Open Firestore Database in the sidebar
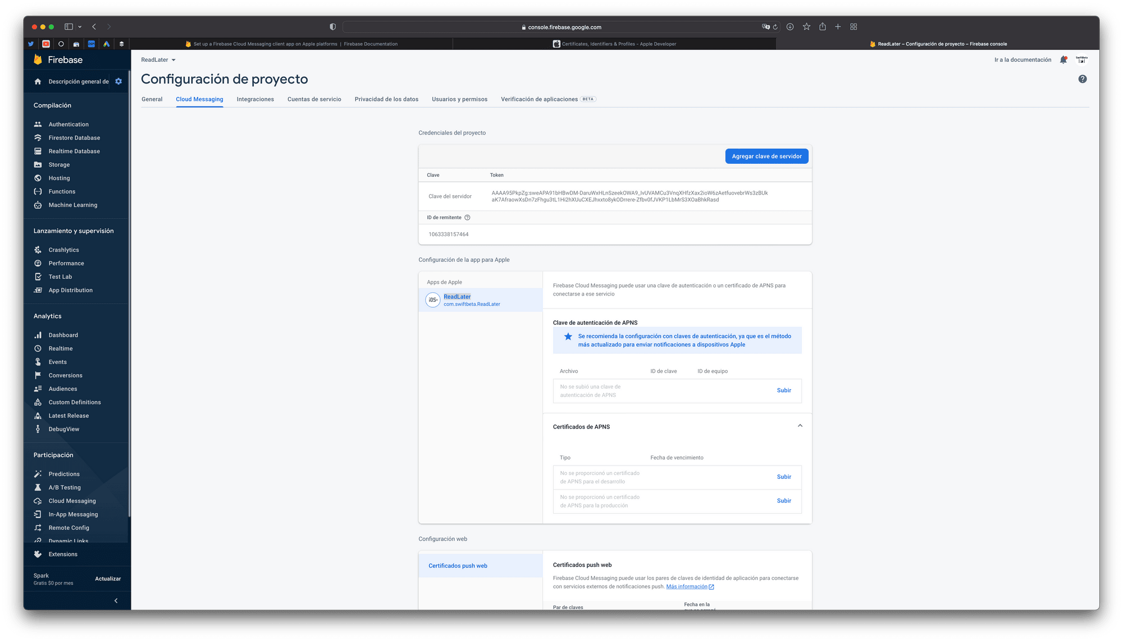 (x=74, y=138)
